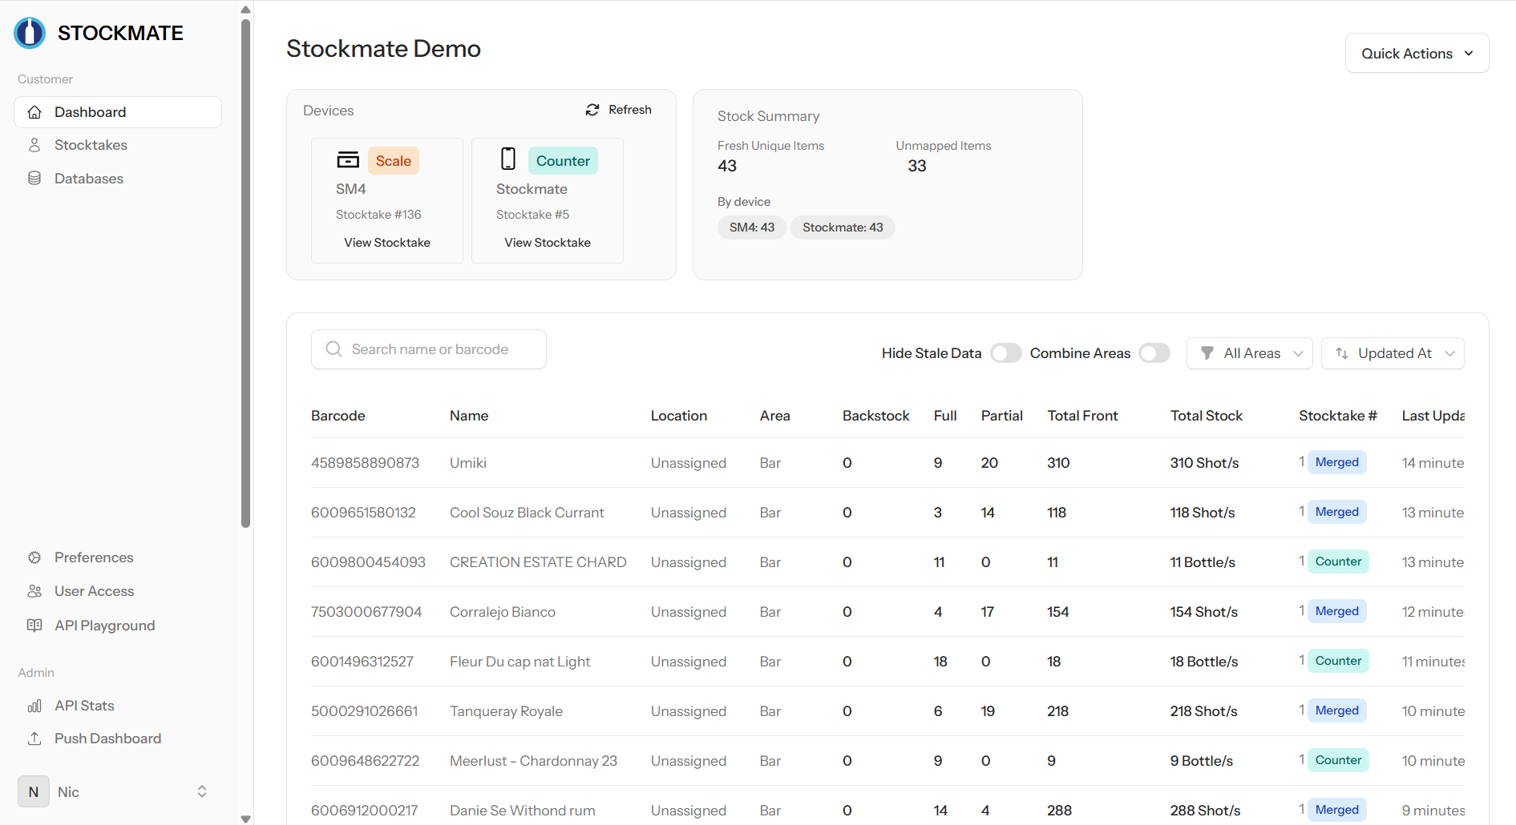This screenshot has width=1516, height=825.
Task: Open Push Dashboard in the sidebar
Action: pyautogui.click(x=118, y=738)
